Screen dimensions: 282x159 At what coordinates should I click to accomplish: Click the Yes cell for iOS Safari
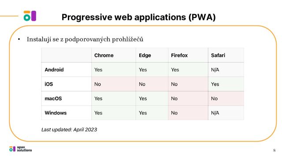click(x=226, y=84)
